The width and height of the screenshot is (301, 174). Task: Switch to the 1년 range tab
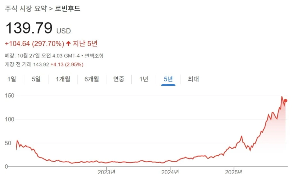(144, 79)
